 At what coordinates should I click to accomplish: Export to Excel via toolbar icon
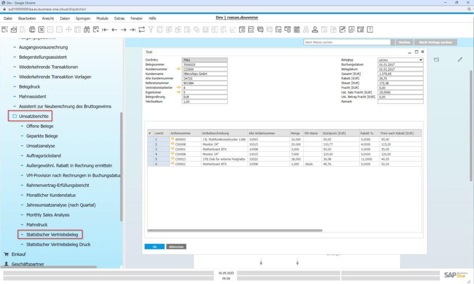[x=41, y=30]
